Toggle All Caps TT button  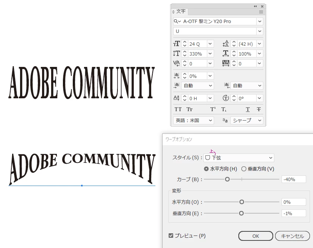[x=178, y=109]
